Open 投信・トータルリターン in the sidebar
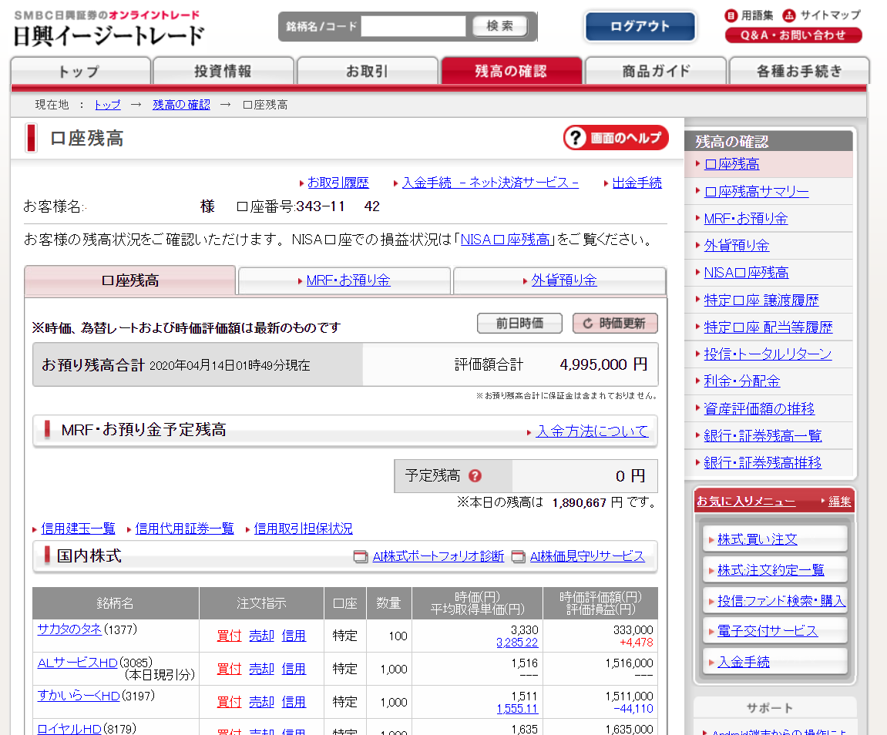This screenshot has height=735, width=887. point(768,354)
